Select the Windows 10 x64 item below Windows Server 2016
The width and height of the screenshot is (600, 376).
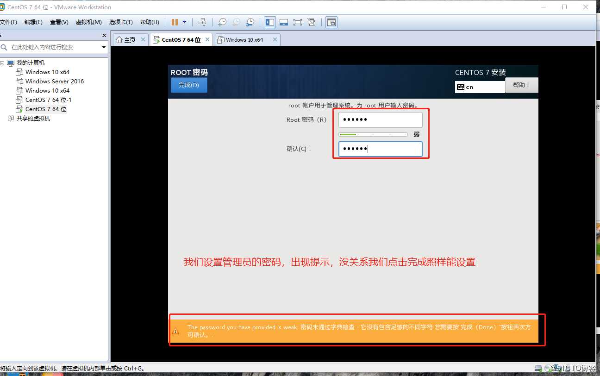[47, 91]
